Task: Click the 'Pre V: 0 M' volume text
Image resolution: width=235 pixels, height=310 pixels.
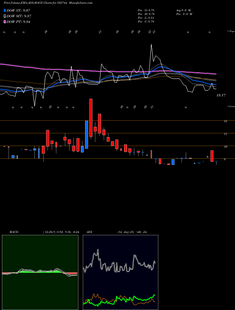Action: point(184,14)
